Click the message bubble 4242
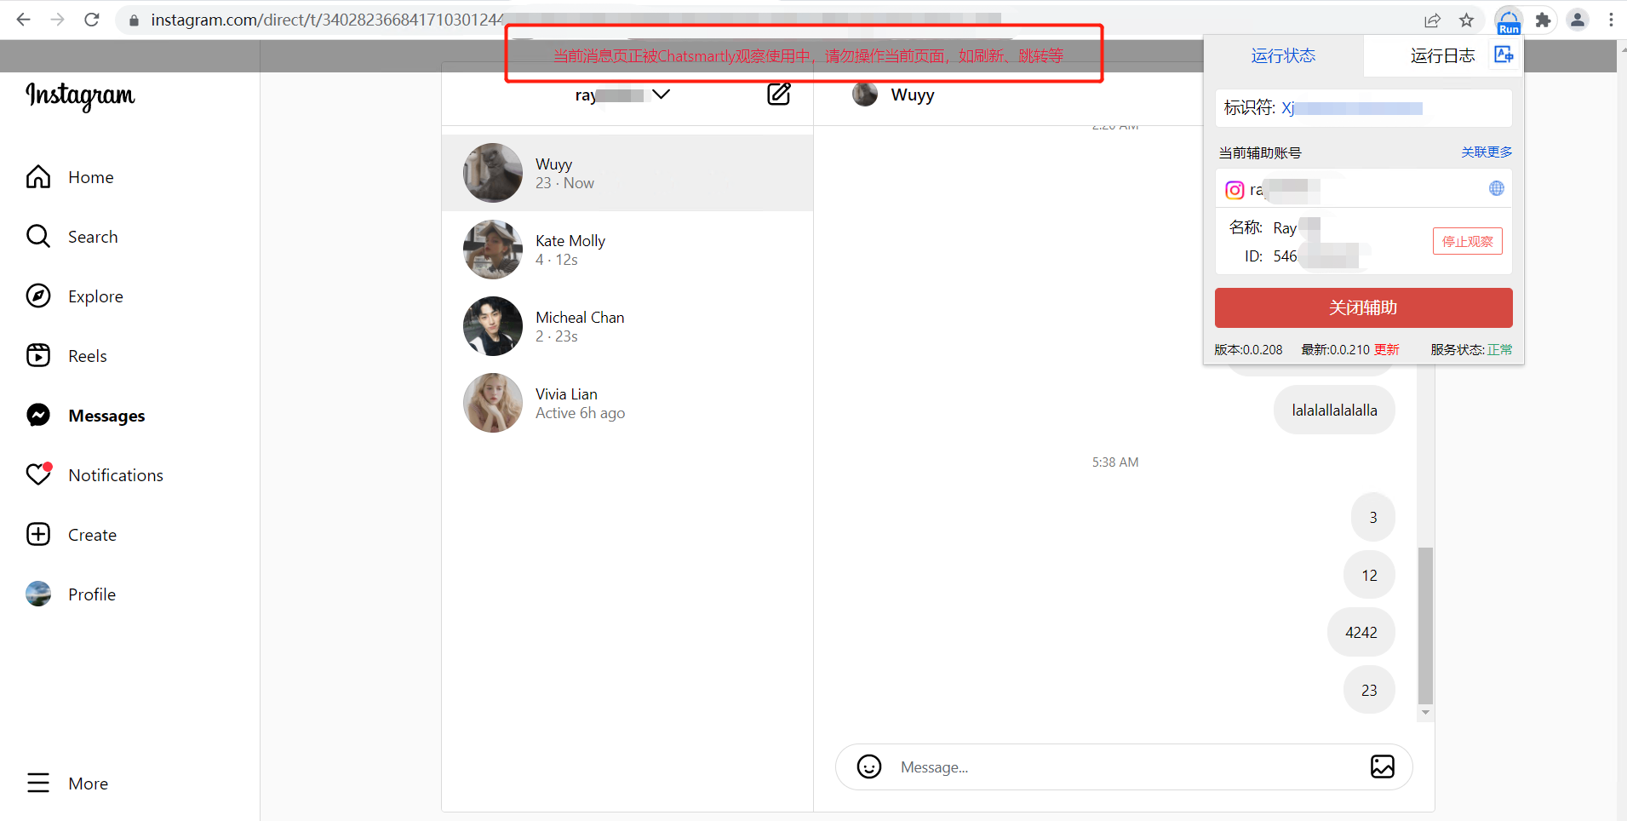 pyautogui.click(x=1361, y=633)
